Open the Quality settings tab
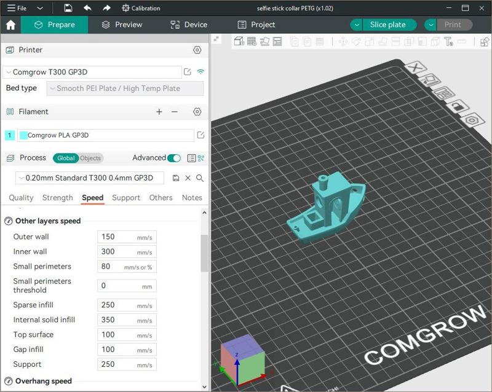 point(21,198)
